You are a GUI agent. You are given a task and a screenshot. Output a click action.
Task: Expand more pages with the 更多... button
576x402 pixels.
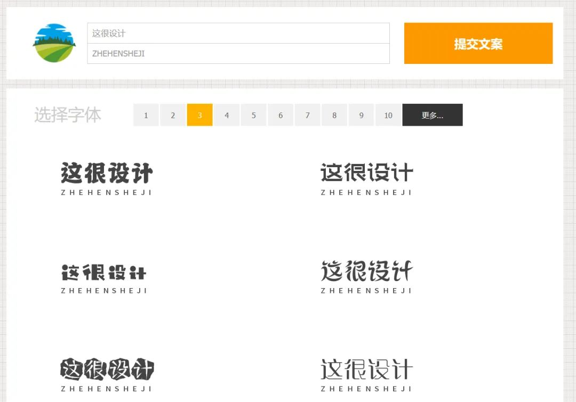tap(433, 115)
